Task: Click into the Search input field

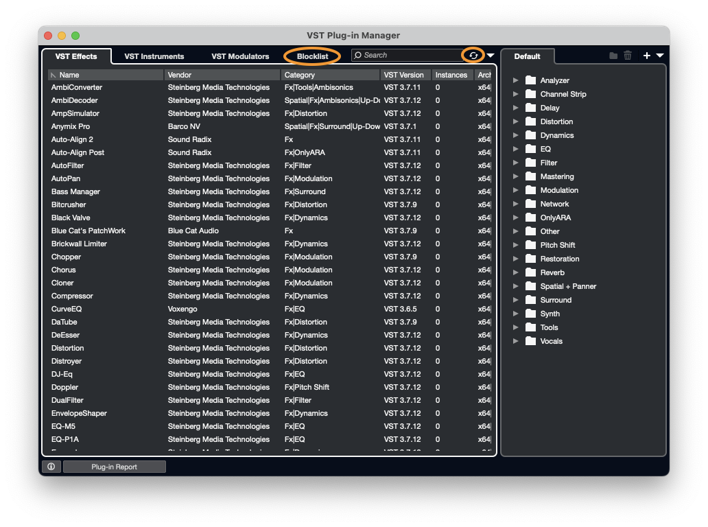Action: pyautogui.click(x=408, y=55)
